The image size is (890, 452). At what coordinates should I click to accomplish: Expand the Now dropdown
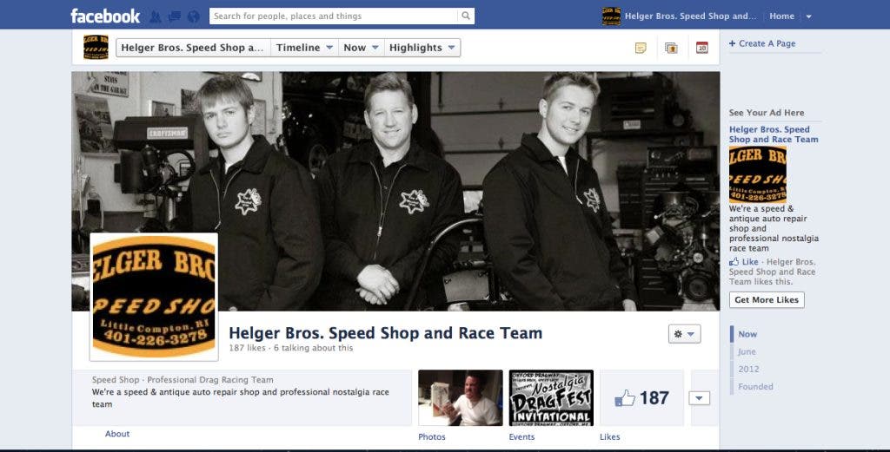pos(361,48)
